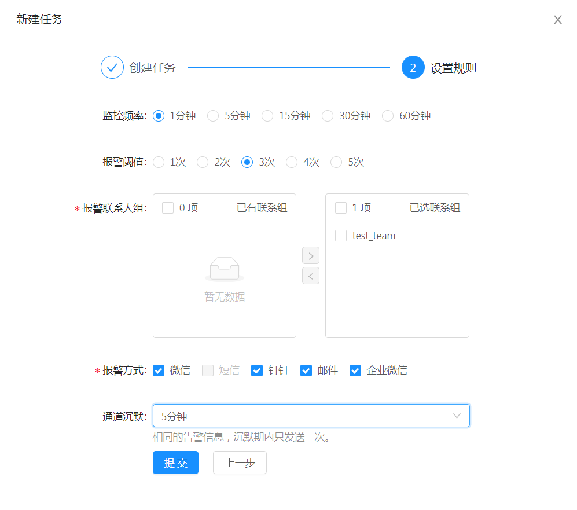Screen dimensions: 577x510
Task: Choose the 3次 alarm threshold
Action: pos(247,162)
